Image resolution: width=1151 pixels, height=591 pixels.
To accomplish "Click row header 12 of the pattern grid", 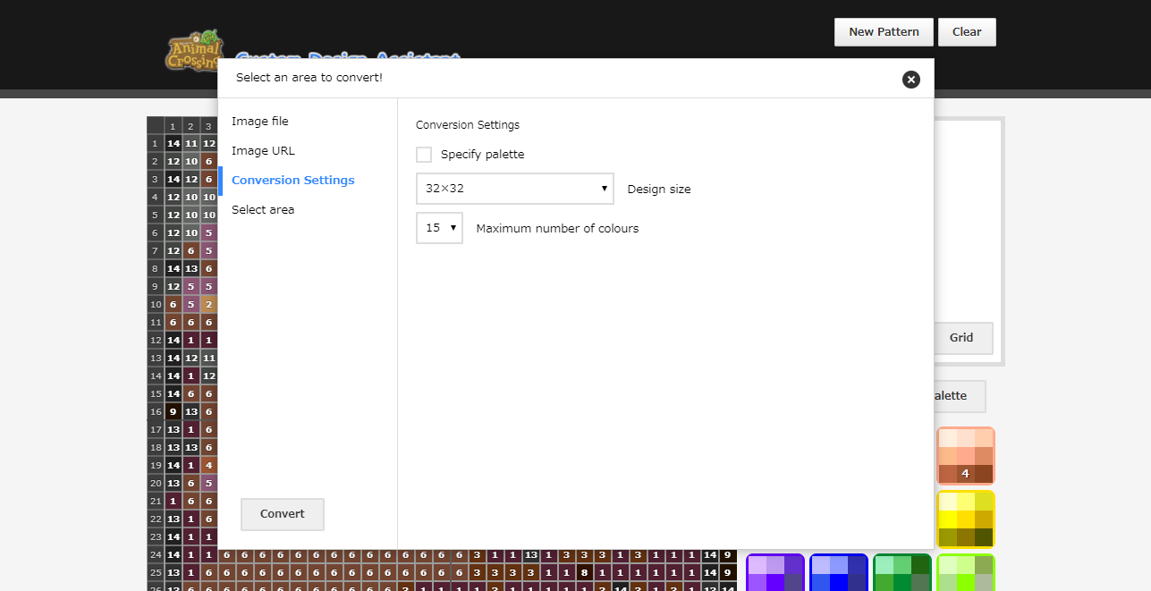I will [156, 340].
